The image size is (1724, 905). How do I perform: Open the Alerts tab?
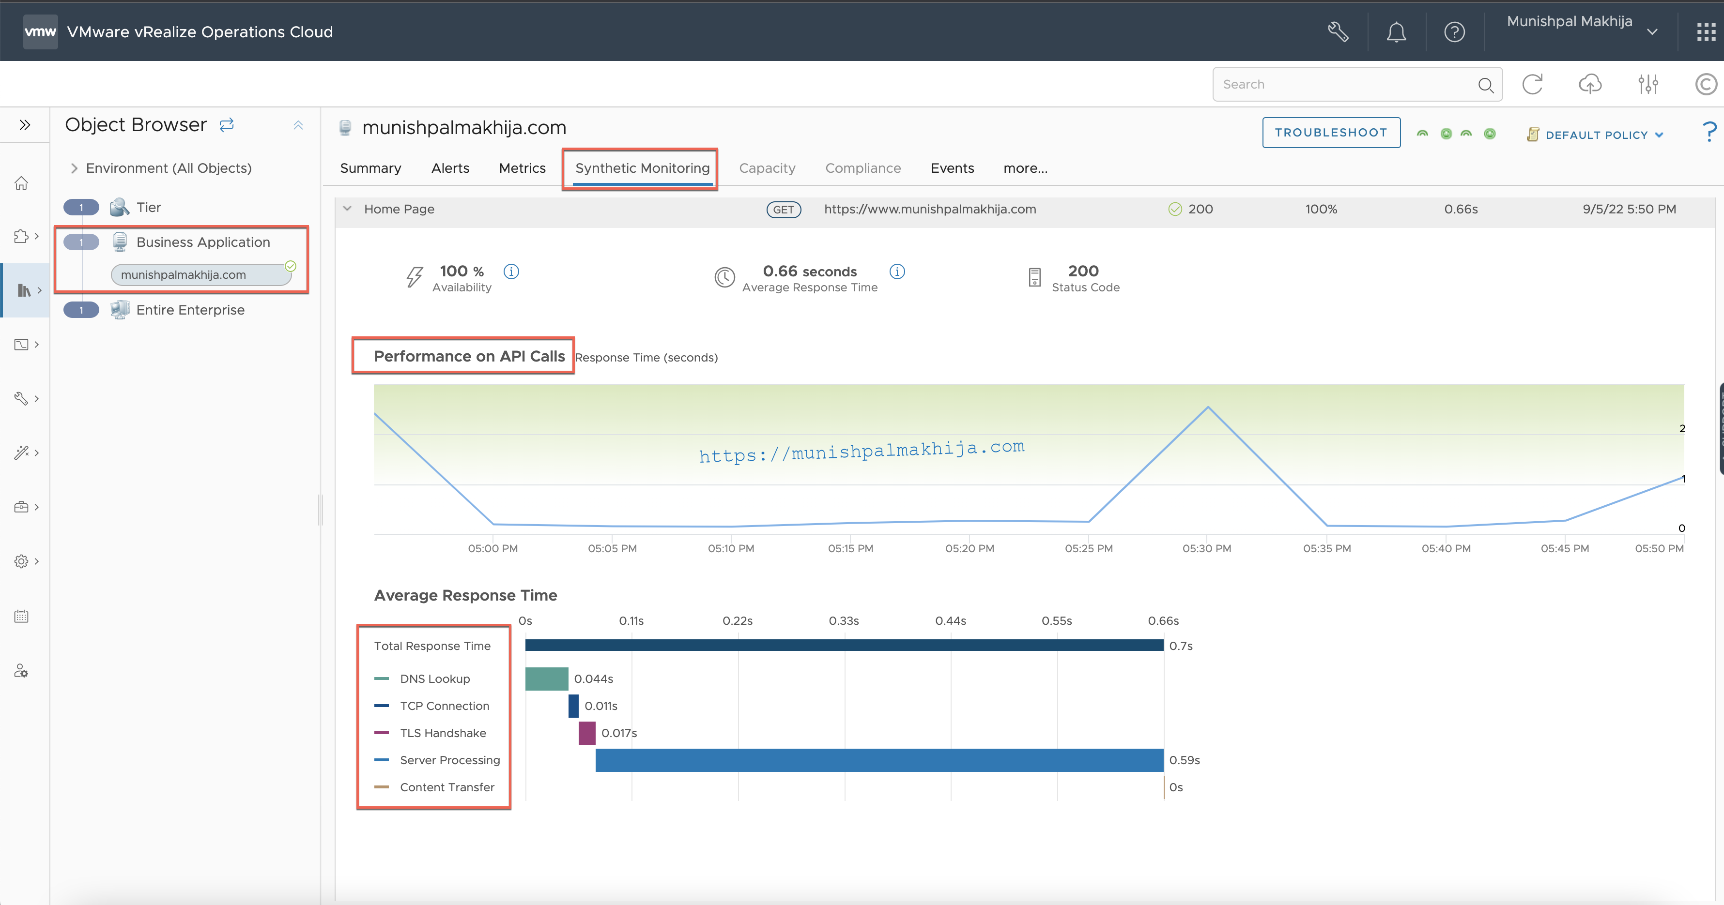450,168
